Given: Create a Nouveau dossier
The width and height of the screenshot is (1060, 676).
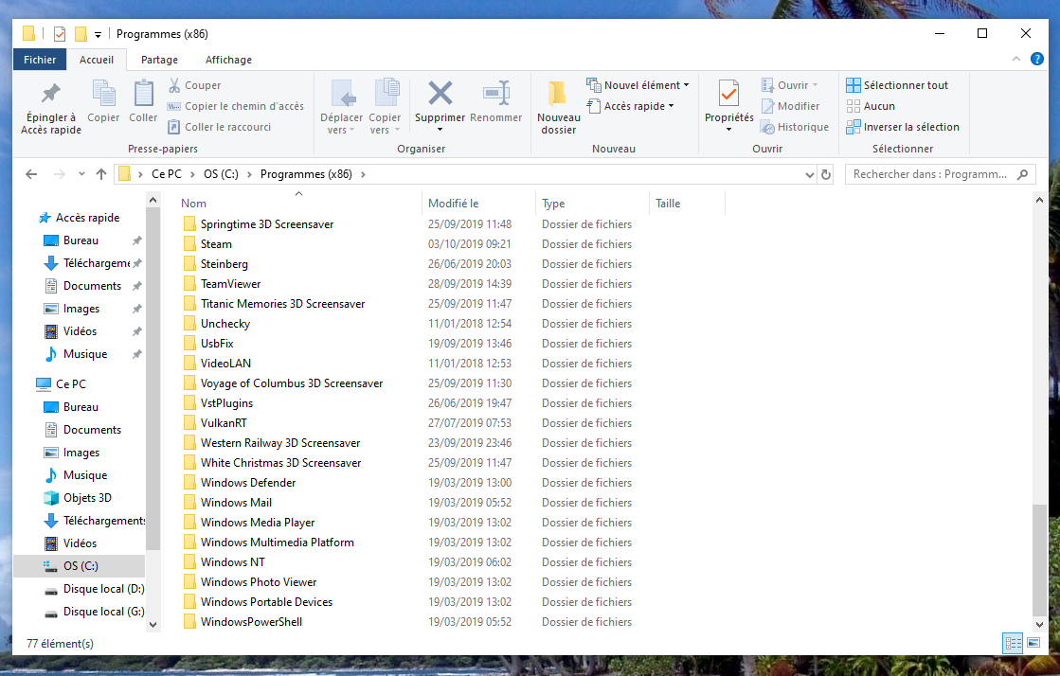Looking at the screenshot, I should pos(558,108).
